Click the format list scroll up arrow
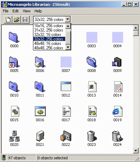140x162 pixels. click(x=68, y=26)
